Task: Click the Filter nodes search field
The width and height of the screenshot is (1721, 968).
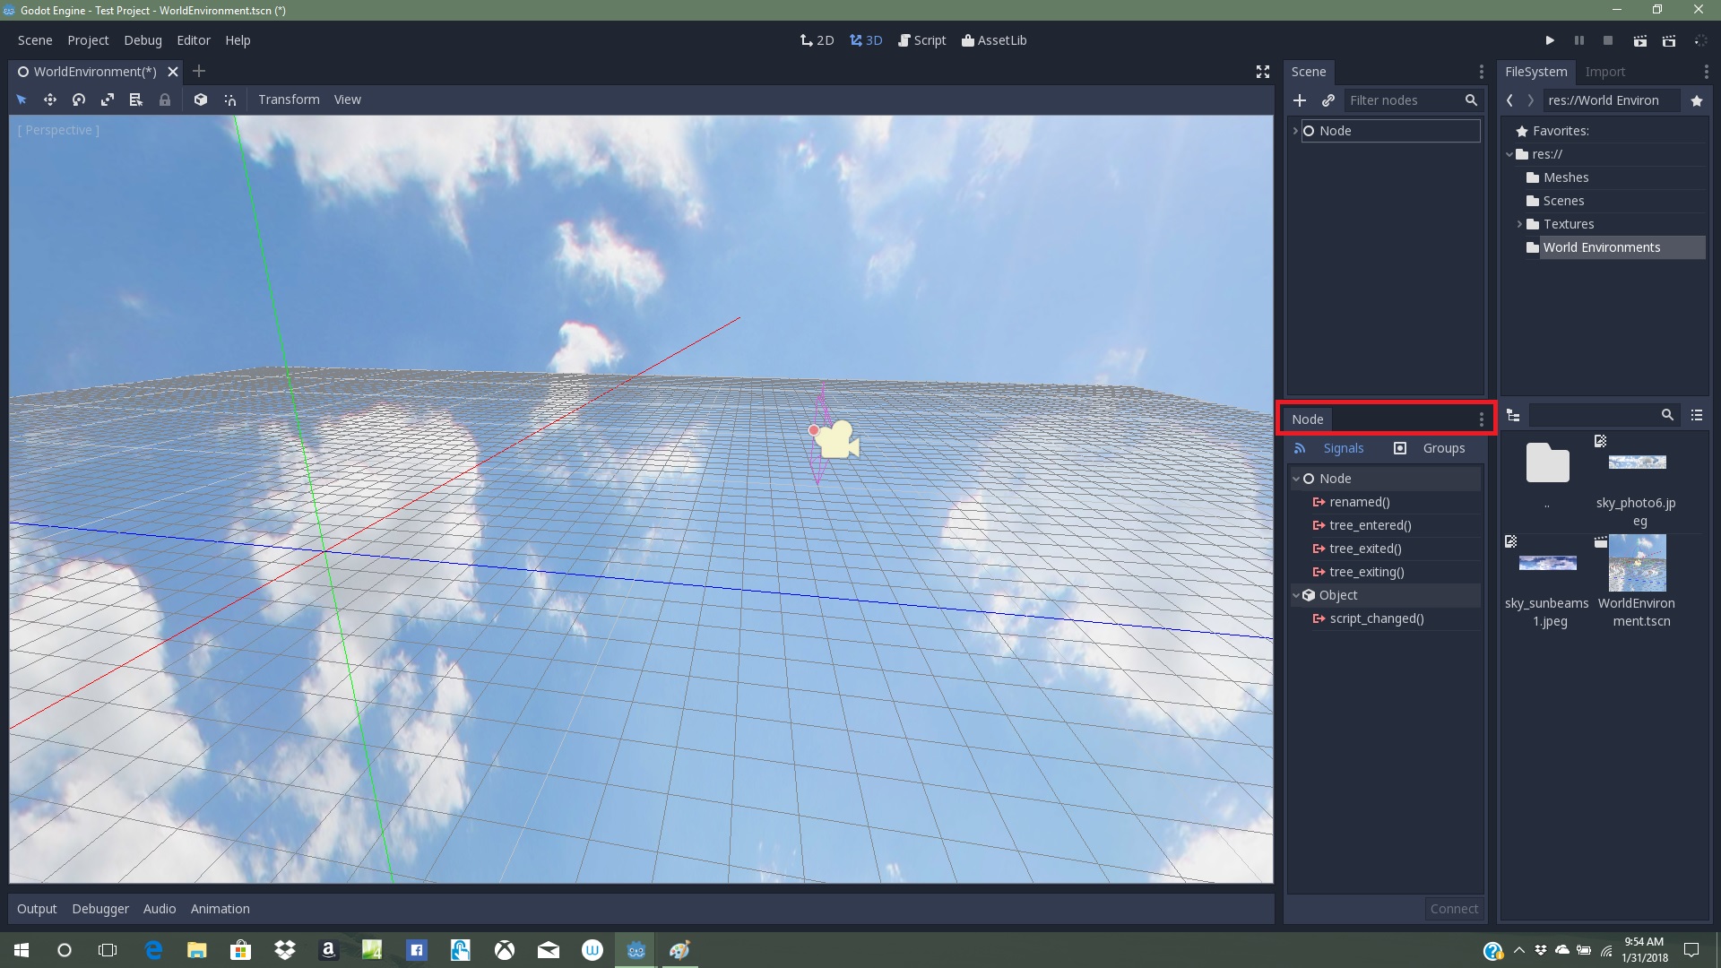Action: click(x=1413, y=100)
